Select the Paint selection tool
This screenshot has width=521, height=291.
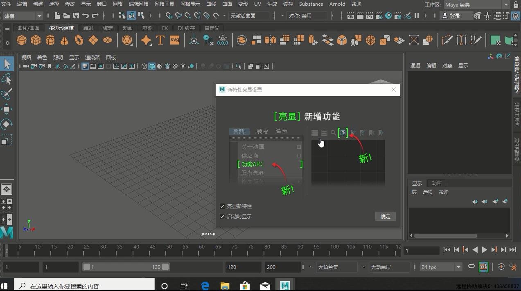[7, 94]
